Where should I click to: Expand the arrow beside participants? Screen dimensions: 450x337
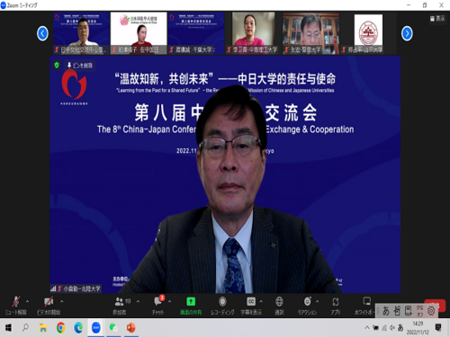click(138, 301)
